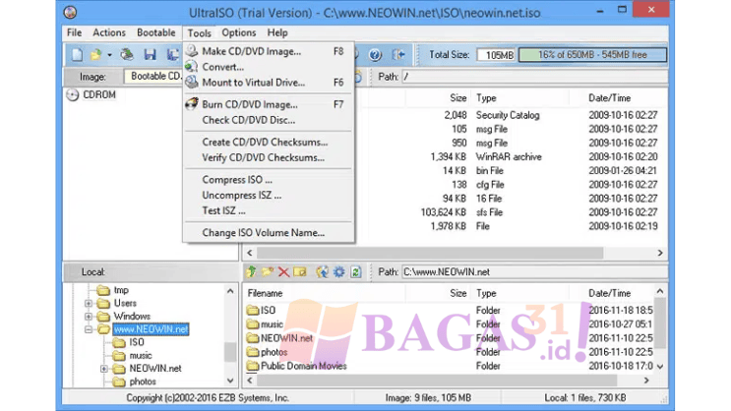Click the Make CD/DVD Image menu icon
This screenshot has height=411, width=731.
192,51
